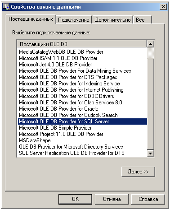Screen dimensions: 170x210
Task: Click the data link icon in title bar
Action: coord(6,7)
